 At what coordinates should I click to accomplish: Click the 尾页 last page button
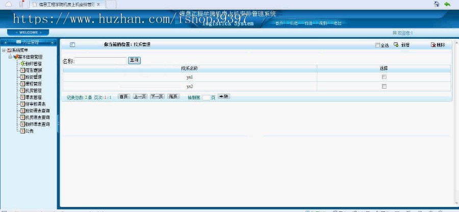tap(173, 96)
